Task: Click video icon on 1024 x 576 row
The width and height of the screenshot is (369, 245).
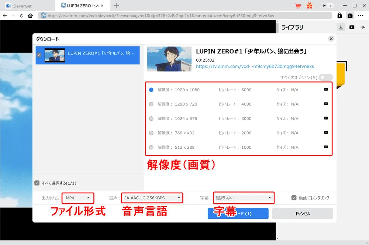Action: (x=326, y=118)
